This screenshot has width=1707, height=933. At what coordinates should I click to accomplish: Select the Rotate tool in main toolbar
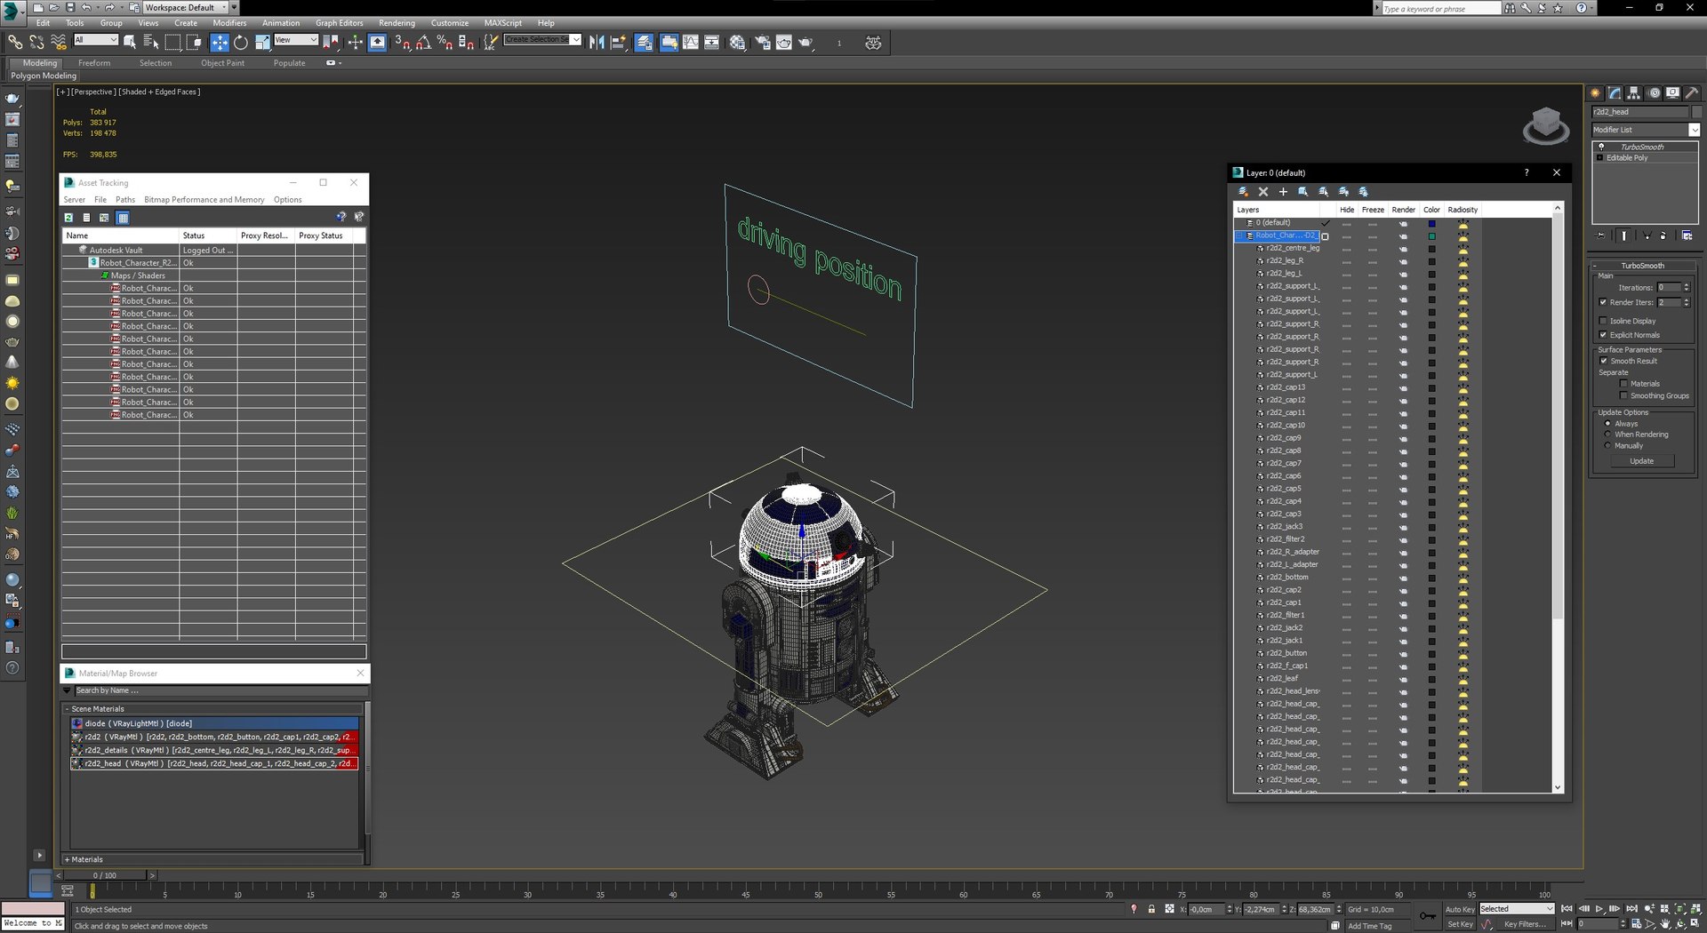point(241,42)
